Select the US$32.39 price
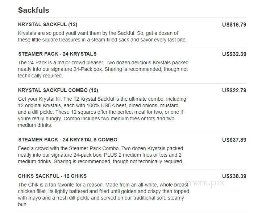 234,54
